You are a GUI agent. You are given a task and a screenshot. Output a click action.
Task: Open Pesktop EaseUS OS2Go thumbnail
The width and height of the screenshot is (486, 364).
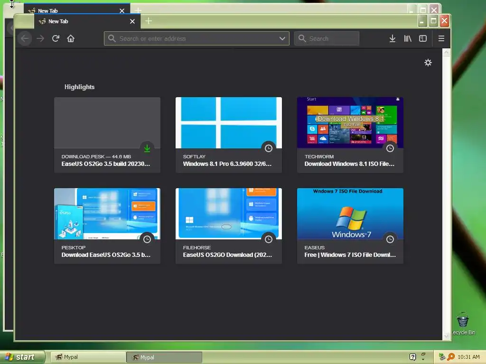(x=107, y=214)
